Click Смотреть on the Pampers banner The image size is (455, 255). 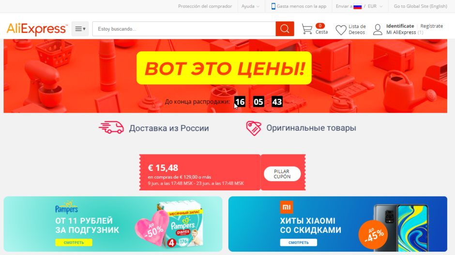click(x=74, y=242)
